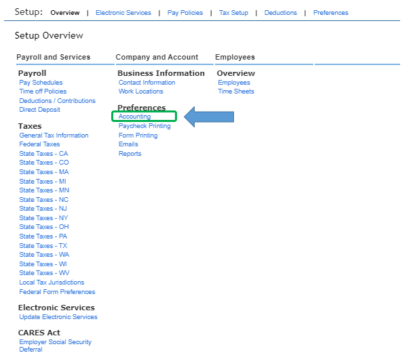
Task: Open Federal Taxes link
Action: (x=39, y=144)
